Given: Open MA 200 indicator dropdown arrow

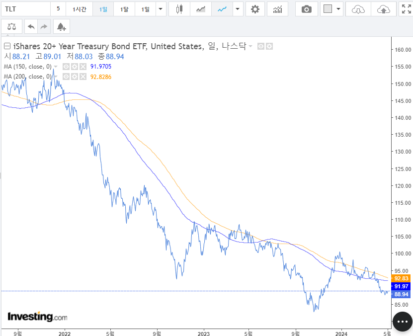Looking at the screenshot, I should tap(56, 77).
